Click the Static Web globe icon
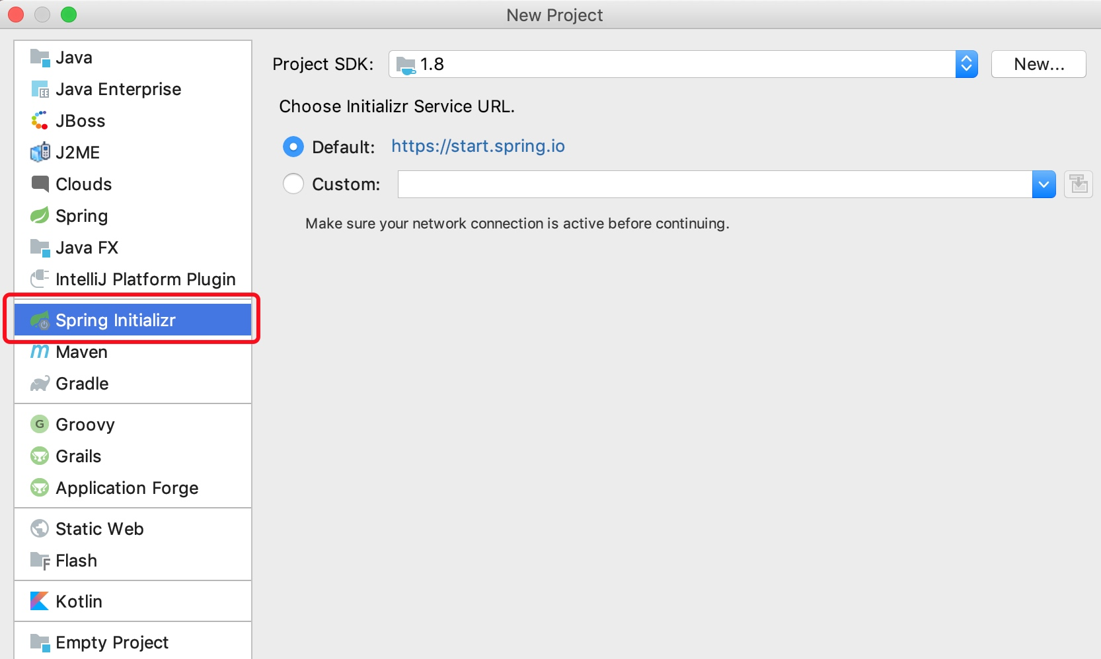This screenshot has height=659, width=1101. [x=40, y=528]
